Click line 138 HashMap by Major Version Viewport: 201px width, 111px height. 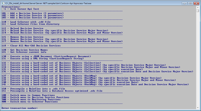click(81, 78)
